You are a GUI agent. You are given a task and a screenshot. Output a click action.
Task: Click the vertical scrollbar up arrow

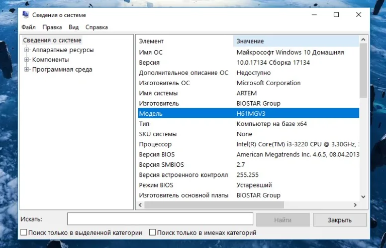[363, 39]
